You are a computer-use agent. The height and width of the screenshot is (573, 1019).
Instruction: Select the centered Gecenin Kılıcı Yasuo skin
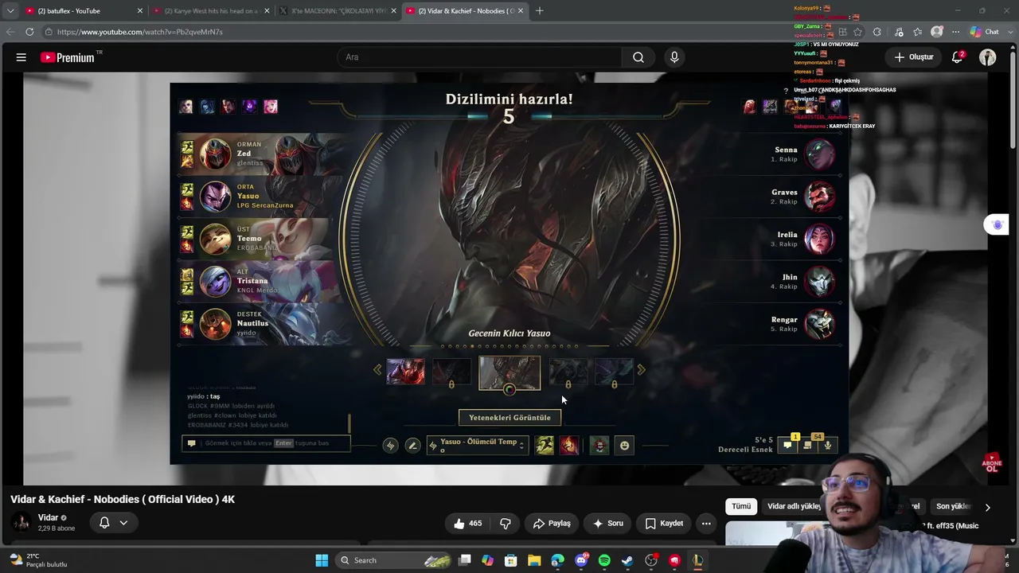pos(509,372)
